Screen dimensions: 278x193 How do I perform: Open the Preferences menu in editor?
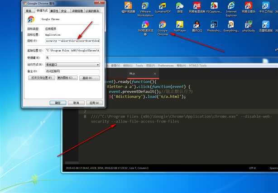tap(166, 66)
